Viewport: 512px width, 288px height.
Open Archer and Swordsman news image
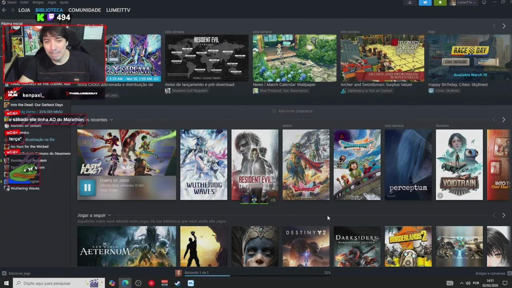point(382,58)
